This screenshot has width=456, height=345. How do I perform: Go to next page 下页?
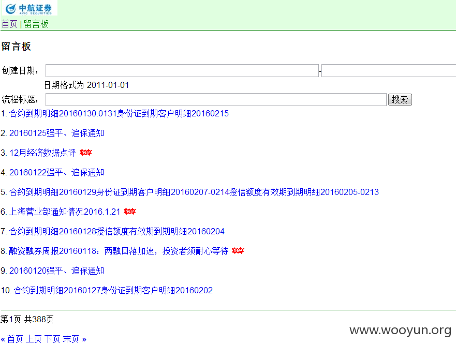point(52,339)
